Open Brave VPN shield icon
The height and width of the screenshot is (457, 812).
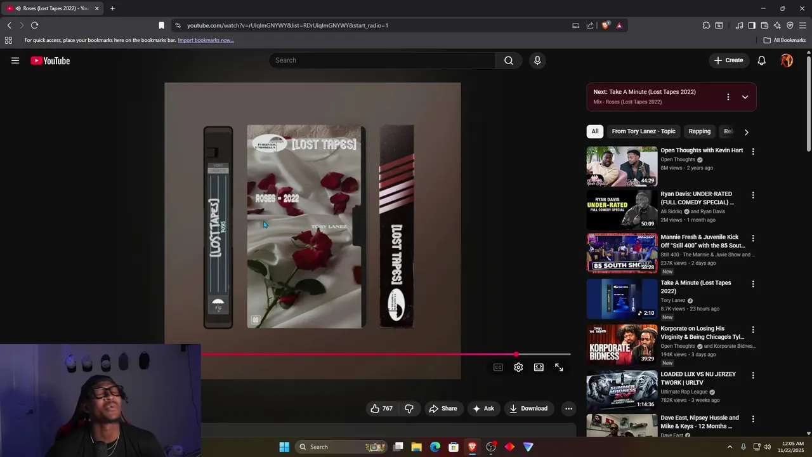[x=790, y=25]
